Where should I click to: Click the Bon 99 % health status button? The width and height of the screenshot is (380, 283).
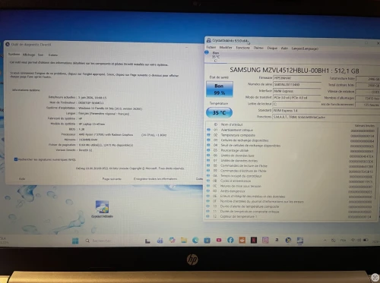220,89
